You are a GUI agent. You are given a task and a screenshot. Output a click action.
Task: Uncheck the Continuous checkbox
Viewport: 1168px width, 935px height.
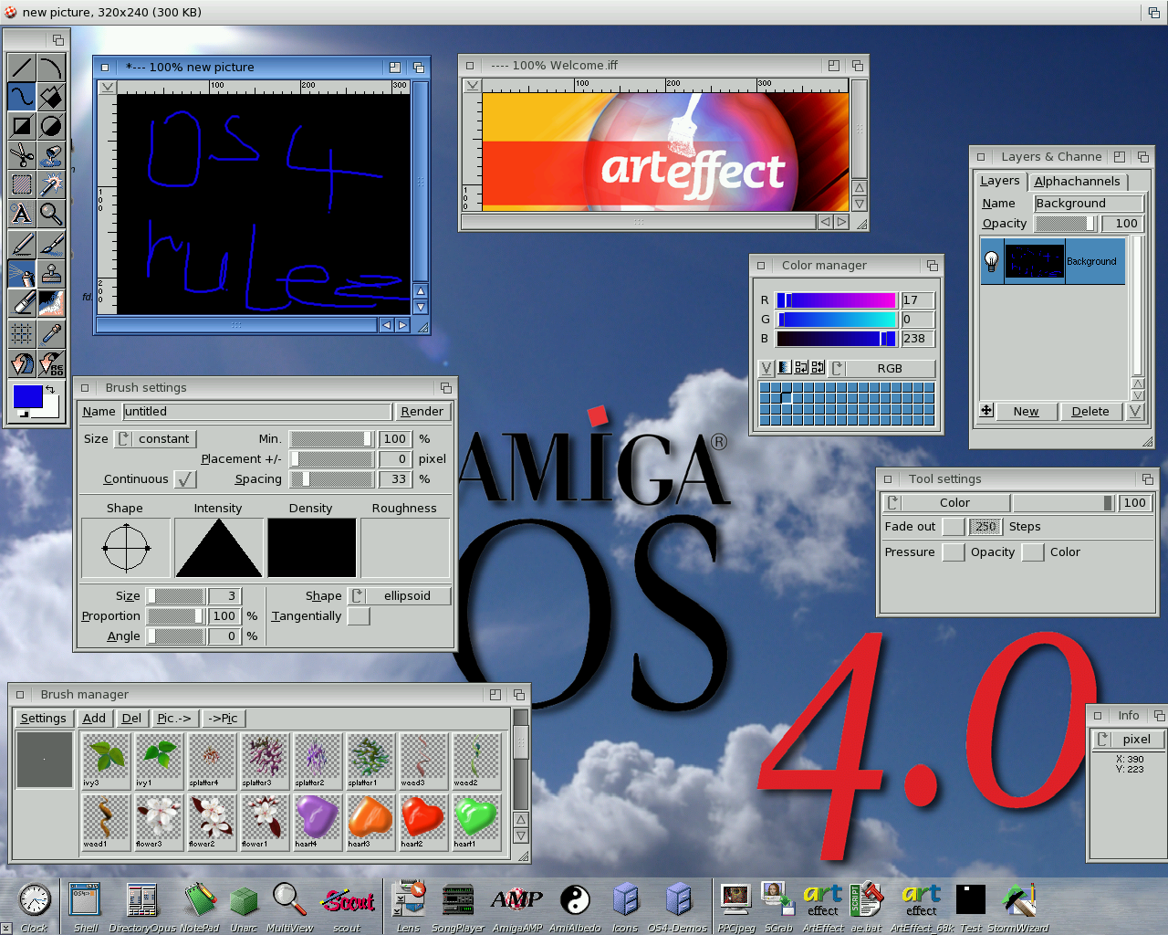(185, 479)
